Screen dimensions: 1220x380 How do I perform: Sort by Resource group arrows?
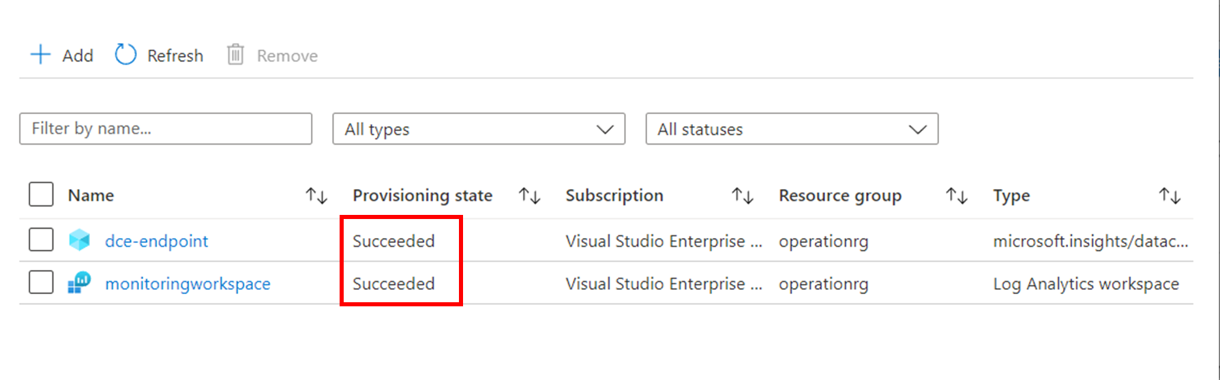[957, 196]
